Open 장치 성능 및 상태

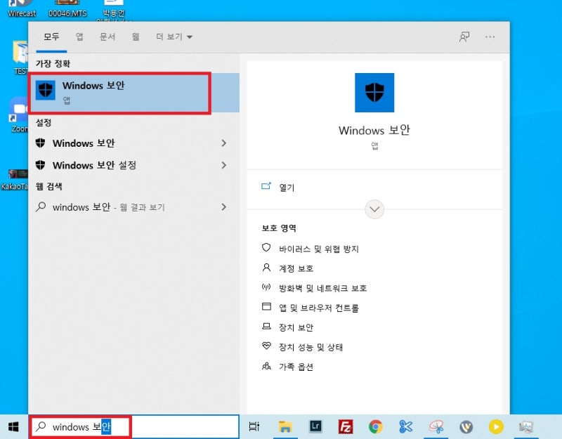(x=311, y=347)
